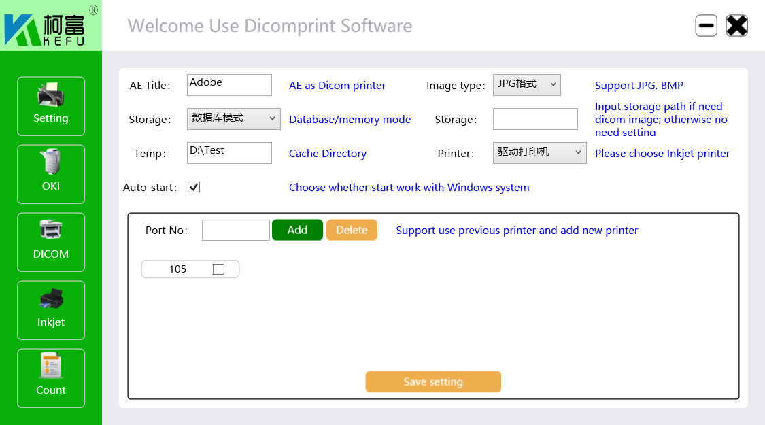Open the Storage mode dropdown

tap(233, 118)
